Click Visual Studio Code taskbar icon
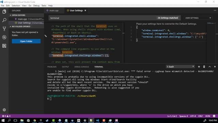Image resolution: width=218 pixels, height=123 pixels. pos(97,120)
